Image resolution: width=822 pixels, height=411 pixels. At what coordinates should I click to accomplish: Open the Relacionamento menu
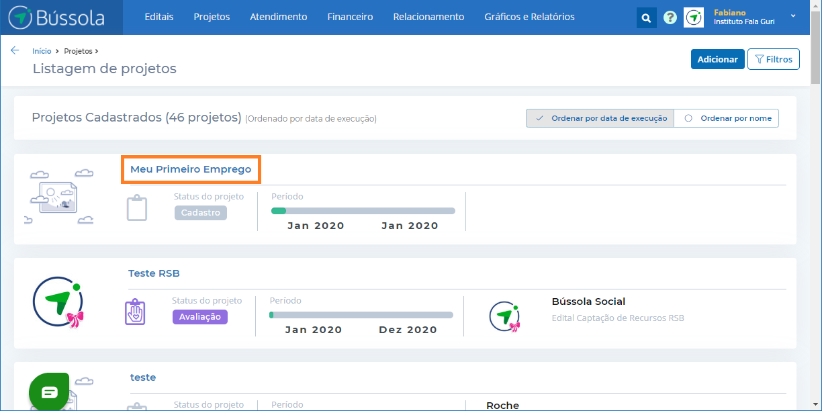(428, 17)
